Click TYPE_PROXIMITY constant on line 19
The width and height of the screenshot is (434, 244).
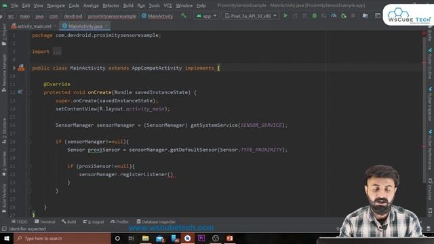(261, 150)
